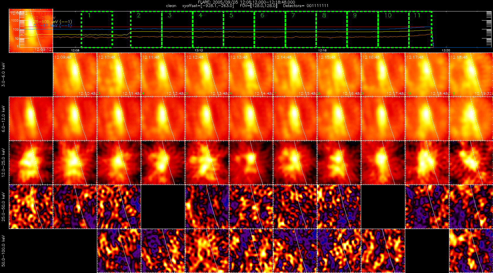Click the red '3-12 keV' legend entry
This screenshot has width=493, height=273.
point(43,14)
